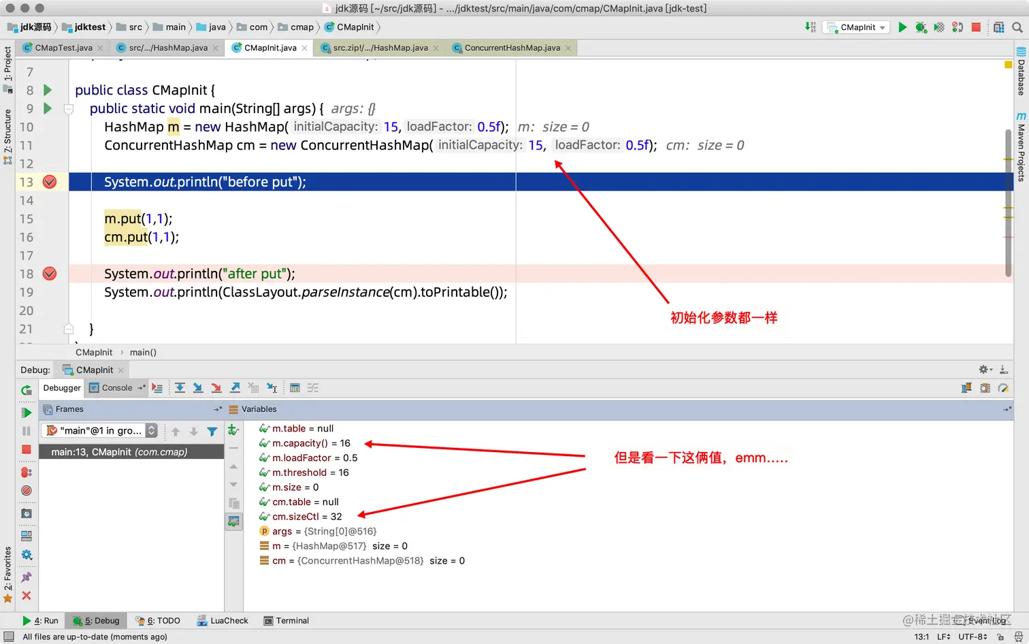Click the Build Project icon in the top toolbar
Screen dimensions: 1029x644
(810, 27)
